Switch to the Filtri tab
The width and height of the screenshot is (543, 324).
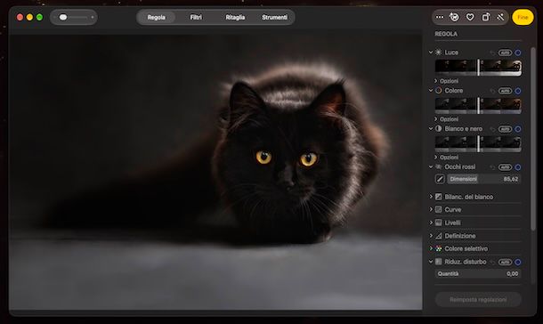click(x=196, y=17)
